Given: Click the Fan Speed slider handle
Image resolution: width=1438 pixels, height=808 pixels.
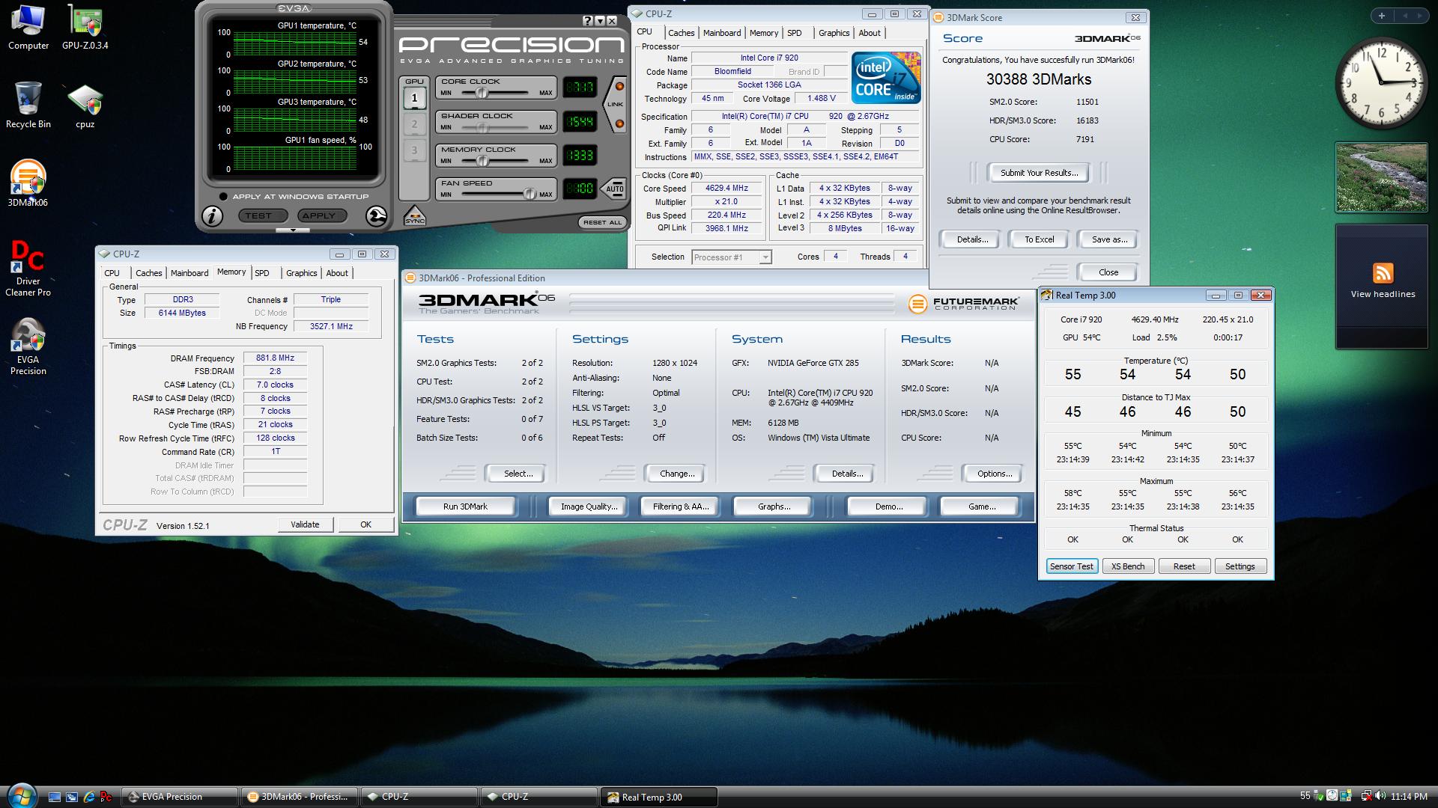Looking at the screenshot, I should coord(530,194).
